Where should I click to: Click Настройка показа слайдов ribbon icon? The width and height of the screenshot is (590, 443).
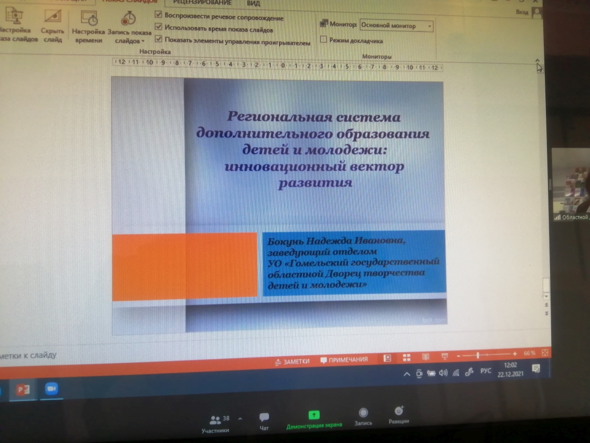pos(15,21)
